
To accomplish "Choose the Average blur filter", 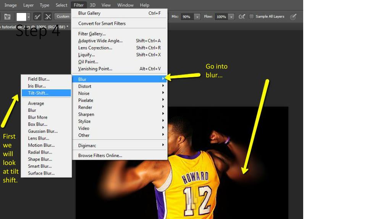I will [x=46, y=103].
